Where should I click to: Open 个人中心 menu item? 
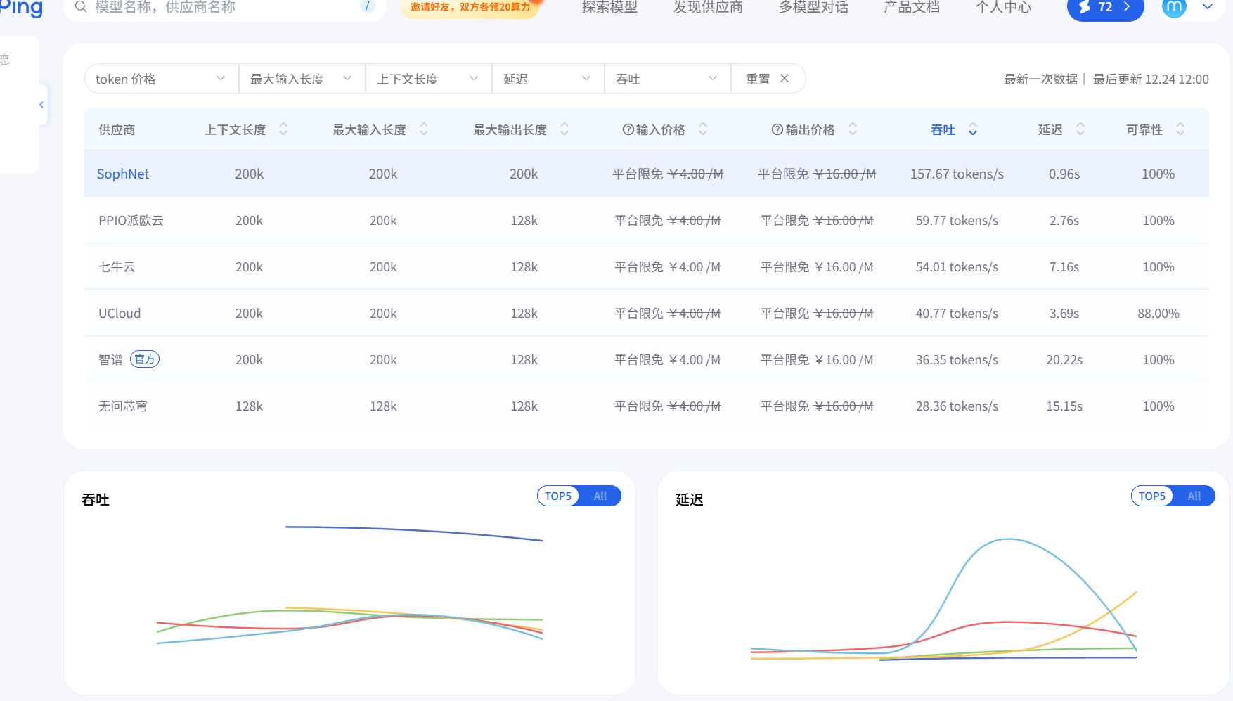(1003, 7)
